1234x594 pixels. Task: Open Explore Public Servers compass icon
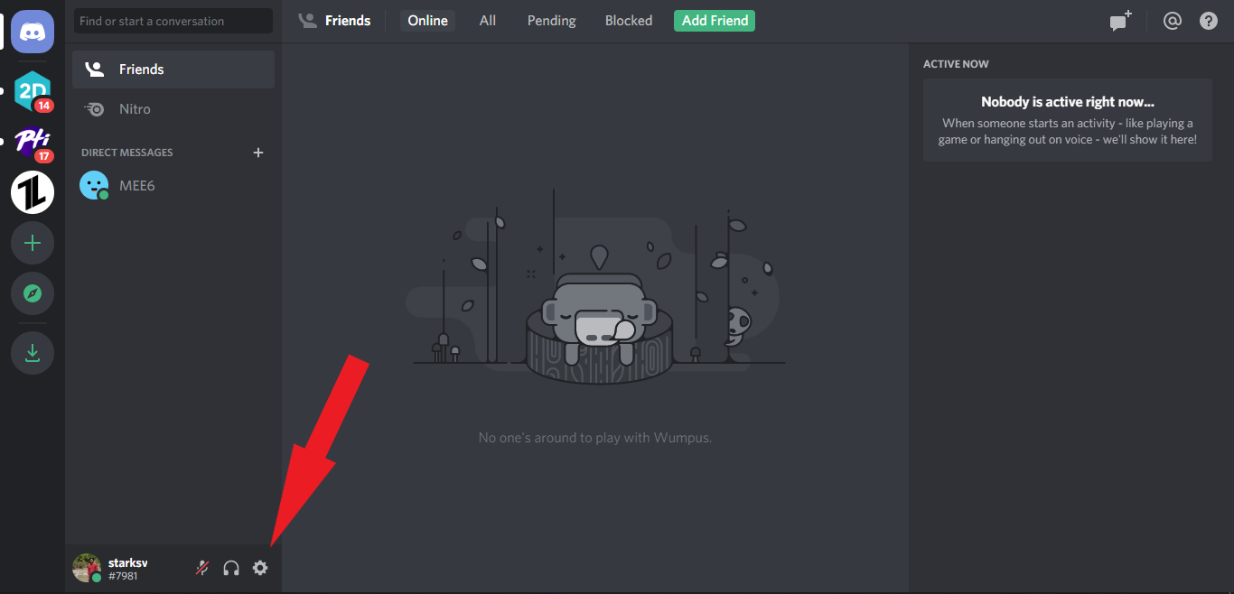33,293
